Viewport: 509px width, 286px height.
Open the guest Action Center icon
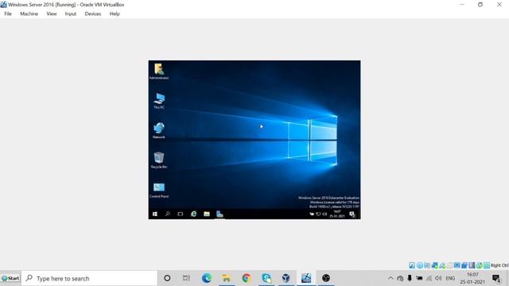pos(352,214)
